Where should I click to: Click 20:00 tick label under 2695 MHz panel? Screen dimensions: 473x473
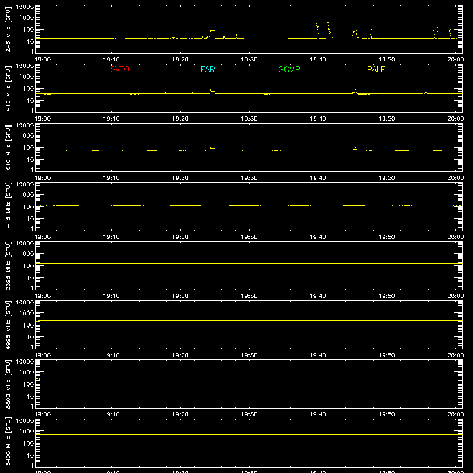[455, 296]
